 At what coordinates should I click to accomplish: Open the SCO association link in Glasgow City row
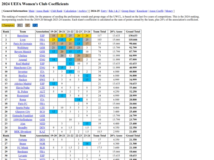point(42,111)
